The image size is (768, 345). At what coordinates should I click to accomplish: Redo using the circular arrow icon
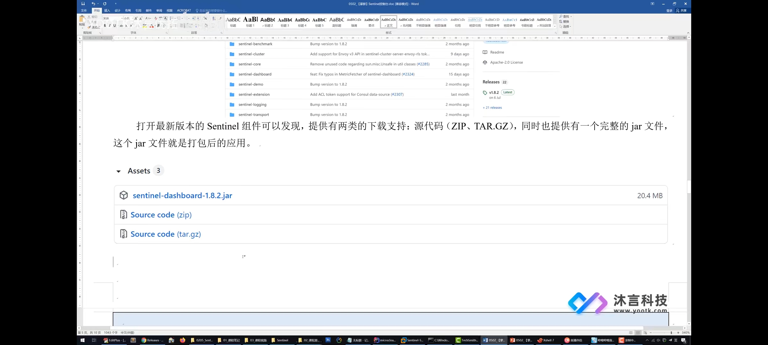tap(105, 4)
